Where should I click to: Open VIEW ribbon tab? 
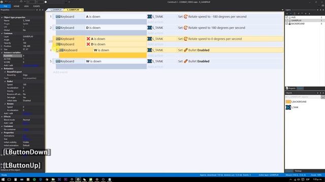(26, 6)
